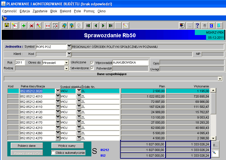
Task: Click the calculator grid toolbar icon
Action: click(205, 25)
